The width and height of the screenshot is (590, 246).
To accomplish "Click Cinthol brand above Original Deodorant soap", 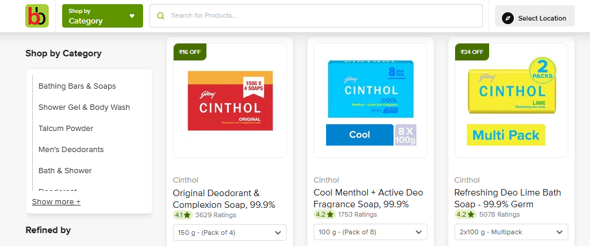I will [185, 180].
